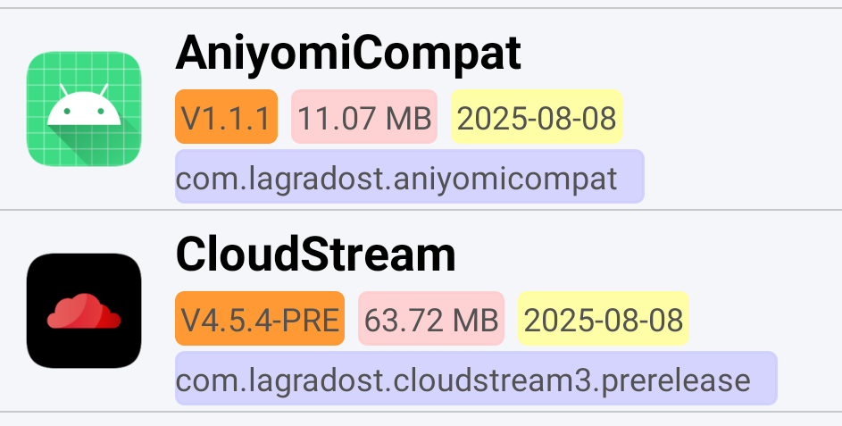The width and height of the screenshot is (842, 426).
Task: Click the orange V1.1.1 version badge
Action: coord(226,117)
